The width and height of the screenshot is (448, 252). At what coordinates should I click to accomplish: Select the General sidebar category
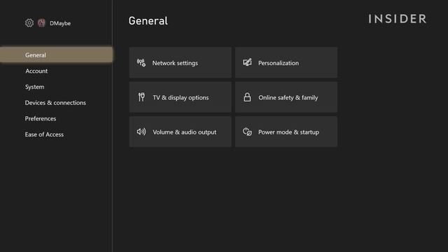pos(56,55)
